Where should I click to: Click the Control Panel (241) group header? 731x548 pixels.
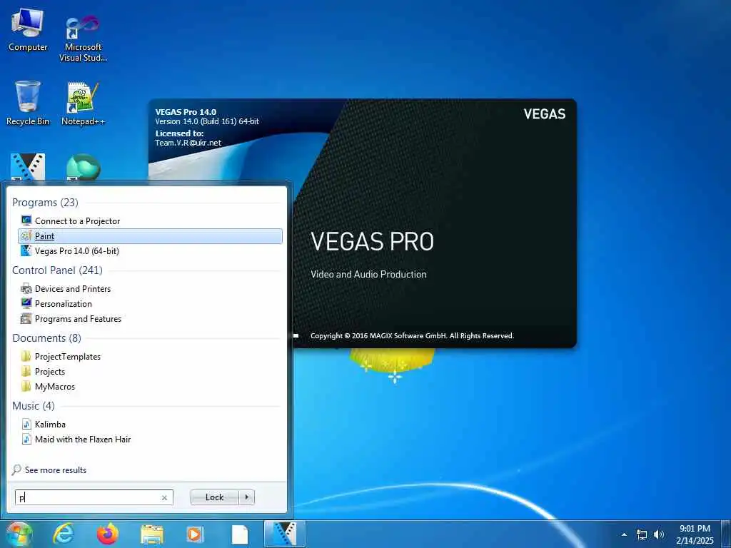click(57, 270)
